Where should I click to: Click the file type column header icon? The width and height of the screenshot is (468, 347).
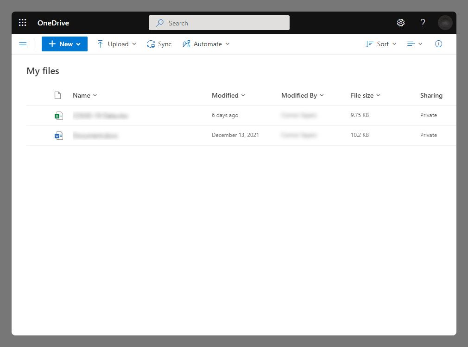[57, 95]
